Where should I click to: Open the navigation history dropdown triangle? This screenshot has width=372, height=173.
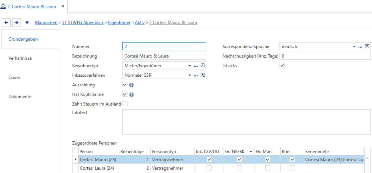tap(27, 23)
